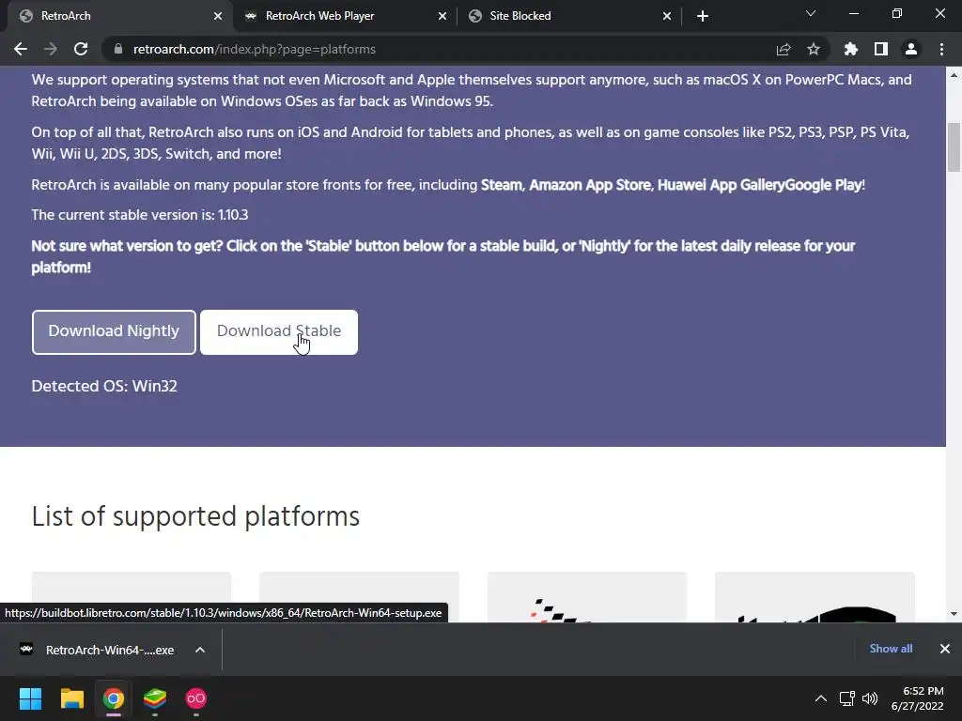Click the RetroArch icon of the downloaded file
Image resolution: width=962 pixels, height=721 pixels.
coord(26,650)
